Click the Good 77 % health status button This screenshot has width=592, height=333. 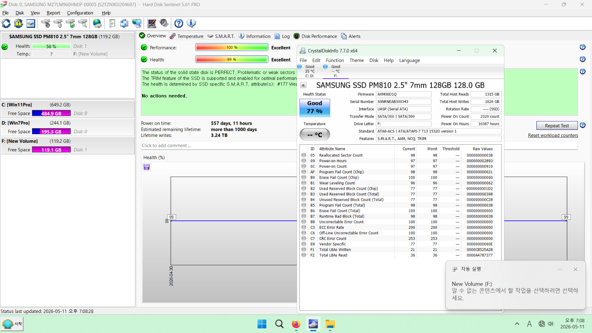click(314, 107)
